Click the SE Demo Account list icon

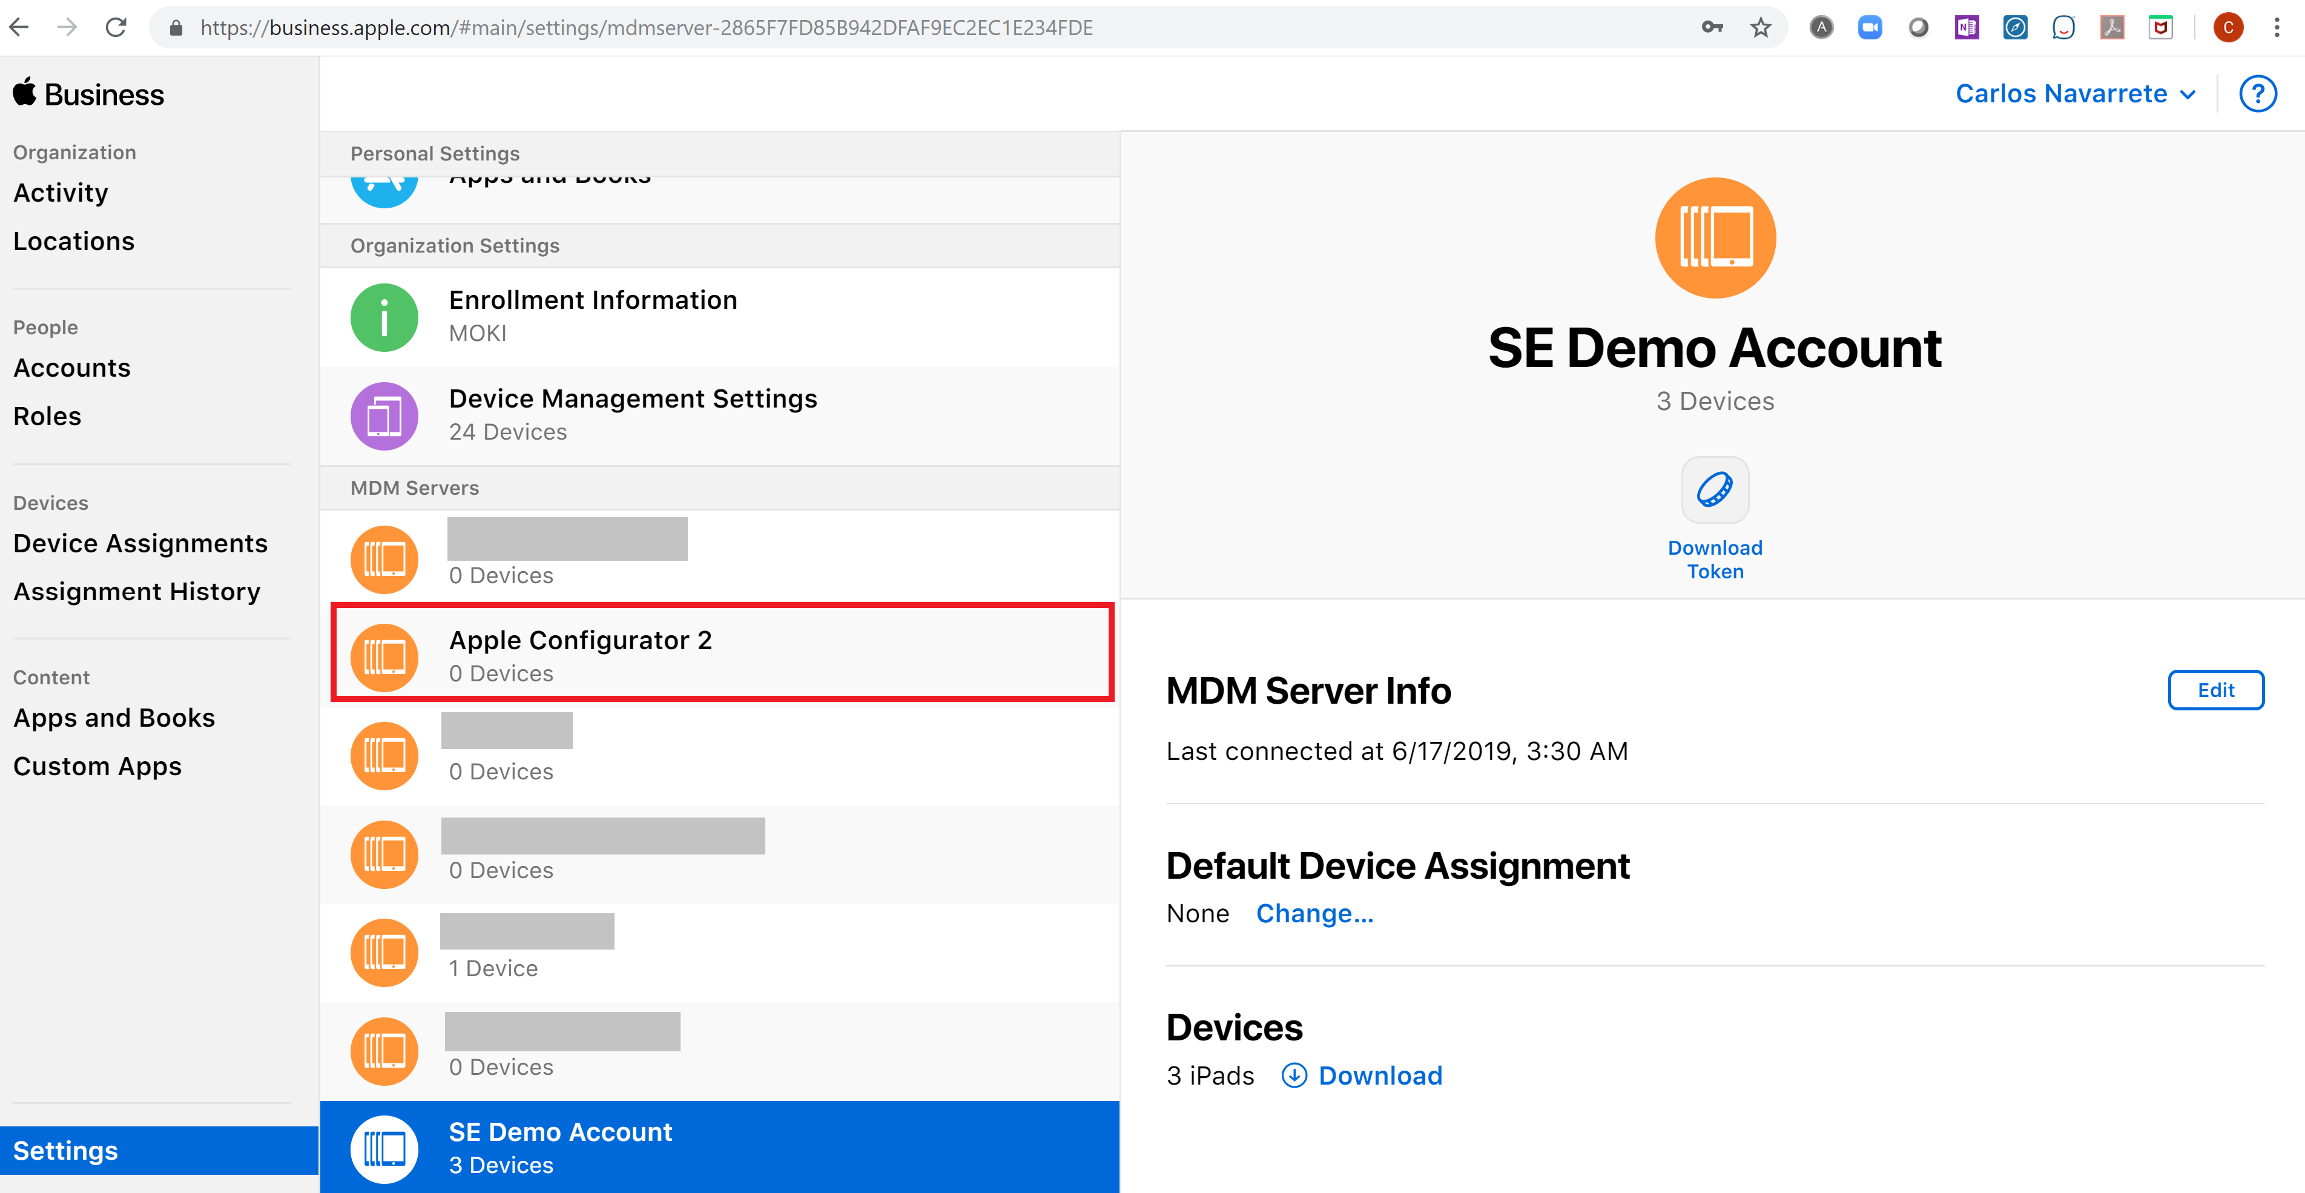[384, 1149]
